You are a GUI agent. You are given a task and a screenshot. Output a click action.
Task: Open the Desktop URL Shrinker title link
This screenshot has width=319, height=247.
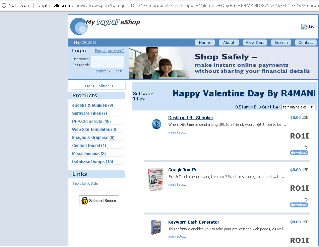click(191, 117)
